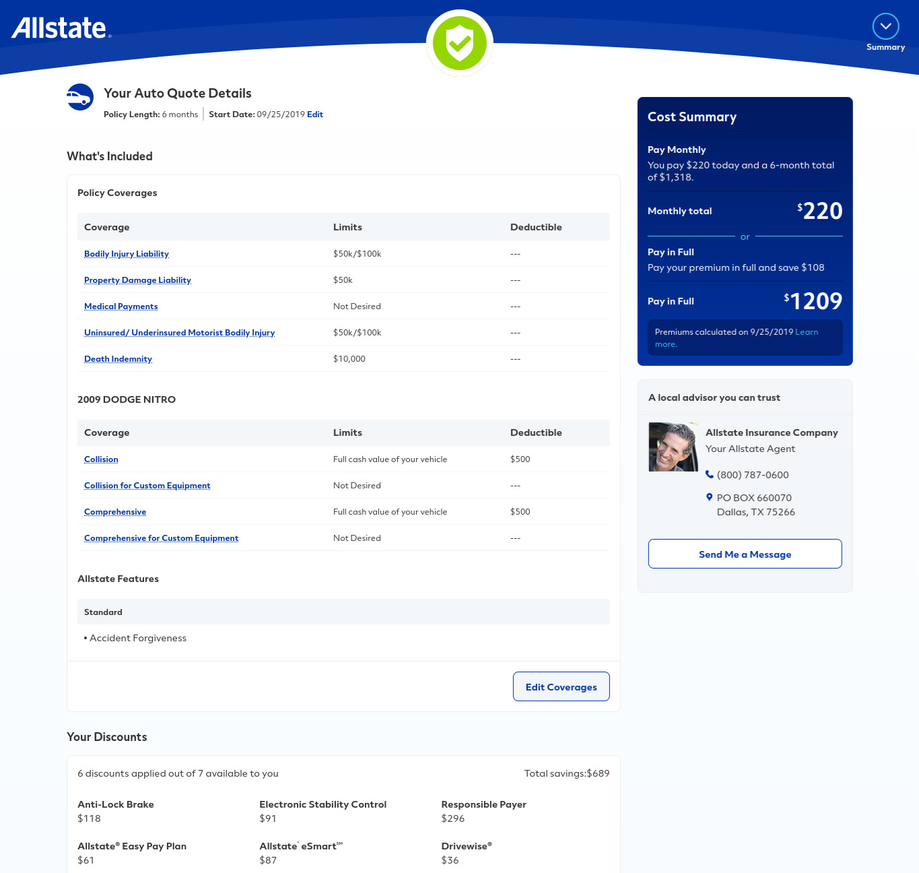Expand the Summary chevron dropdown
This screenshot has width=919, height=873.
point(885,27)
